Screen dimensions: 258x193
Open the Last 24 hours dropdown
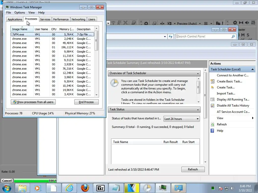tap(181, 119)
